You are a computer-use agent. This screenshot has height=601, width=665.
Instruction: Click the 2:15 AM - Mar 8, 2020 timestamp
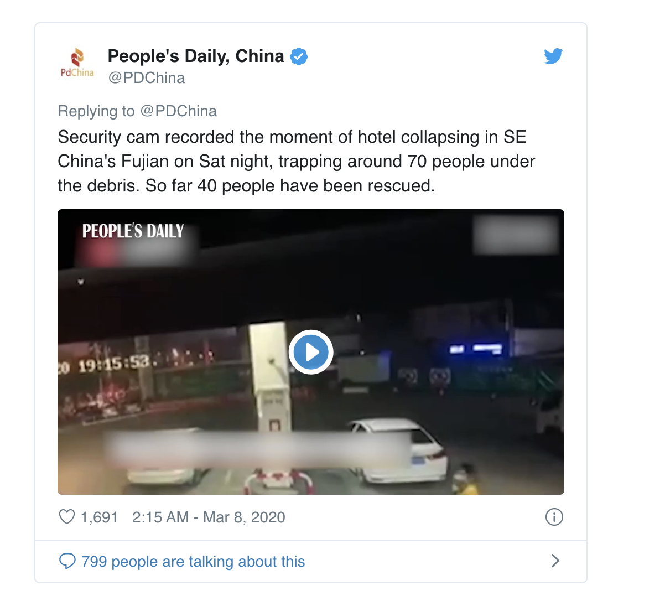(x=209, y=517)
